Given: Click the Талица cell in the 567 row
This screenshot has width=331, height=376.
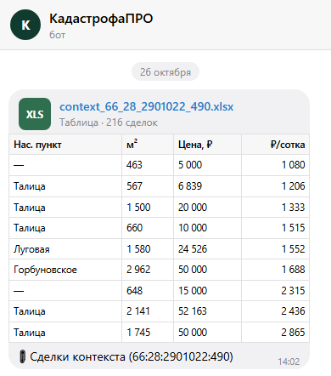Looking at the screenshot, I should point(65,186).
